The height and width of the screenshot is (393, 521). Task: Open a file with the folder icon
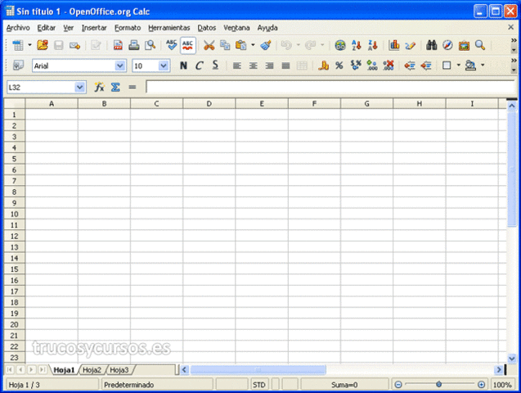[43, 45]
